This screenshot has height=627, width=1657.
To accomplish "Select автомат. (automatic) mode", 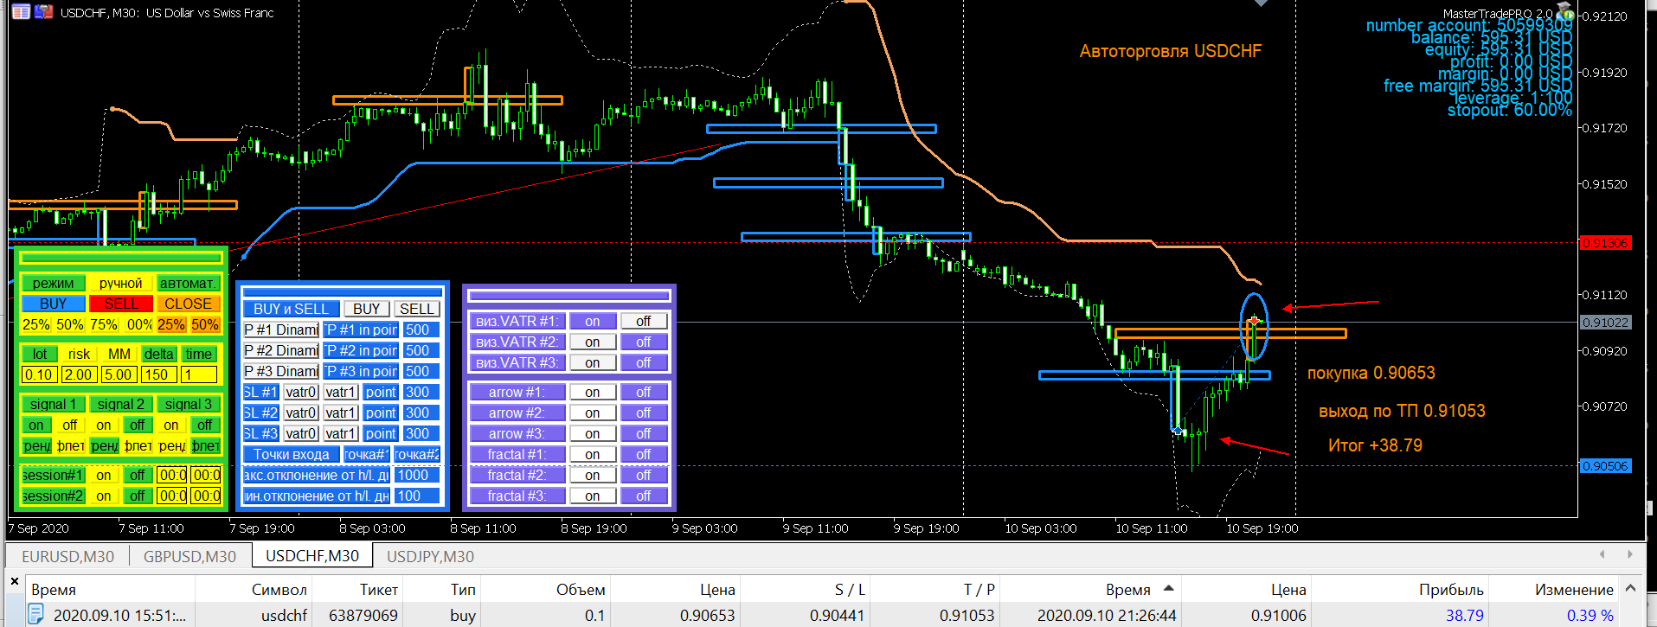I will point(188,283).
